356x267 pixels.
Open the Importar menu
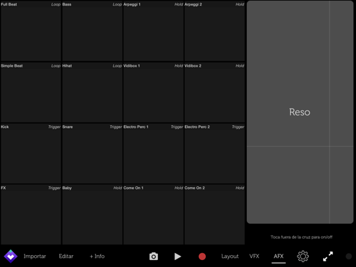35,257
